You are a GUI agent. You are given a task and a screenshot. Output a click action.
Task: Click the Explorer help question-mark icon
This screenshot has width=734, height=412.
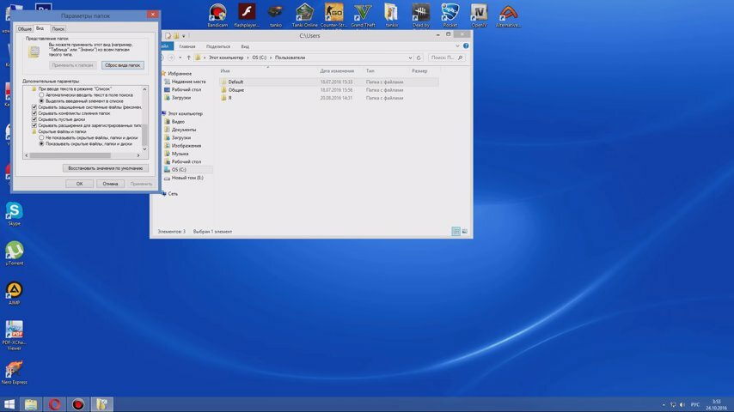pyautogui.click(x=466, y=45)
